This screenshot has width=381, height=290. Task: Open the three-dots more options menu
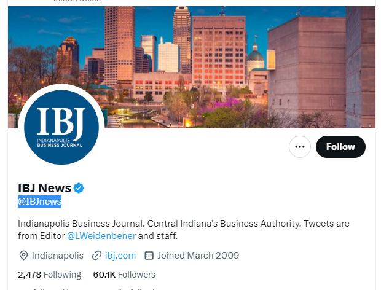point(300,147)
